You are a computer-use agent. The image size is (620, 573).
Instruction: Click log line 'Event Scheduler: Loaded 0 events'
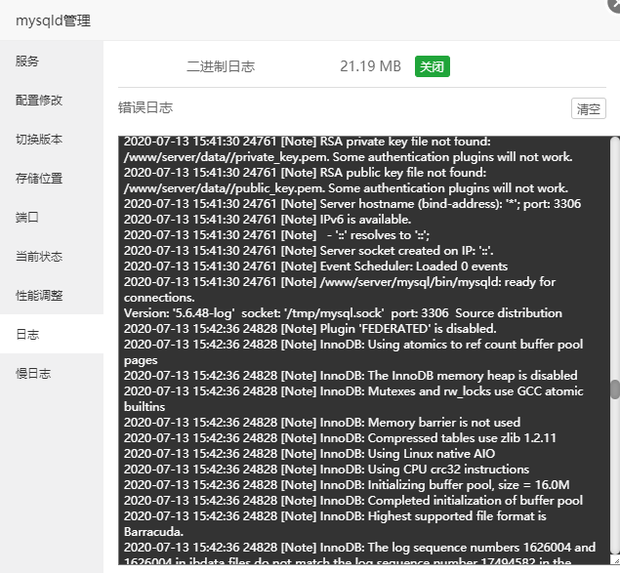pyautogui.click(x=315, y=266)
